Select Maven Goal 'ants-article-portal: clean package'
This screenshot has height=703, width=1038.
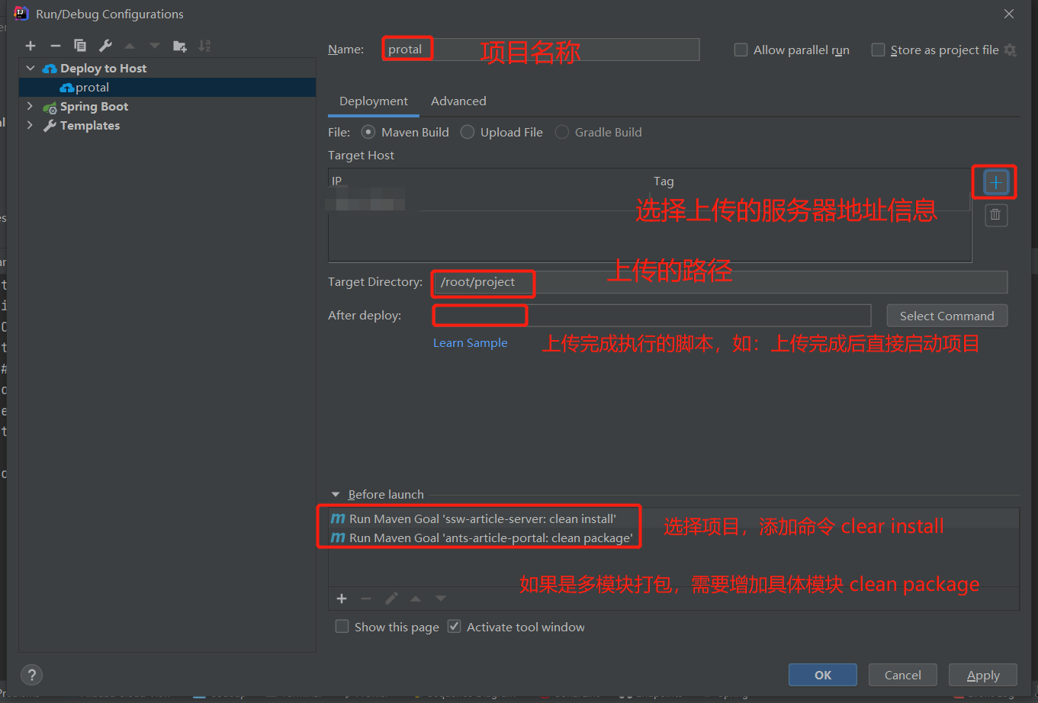(x=674, y=538)
